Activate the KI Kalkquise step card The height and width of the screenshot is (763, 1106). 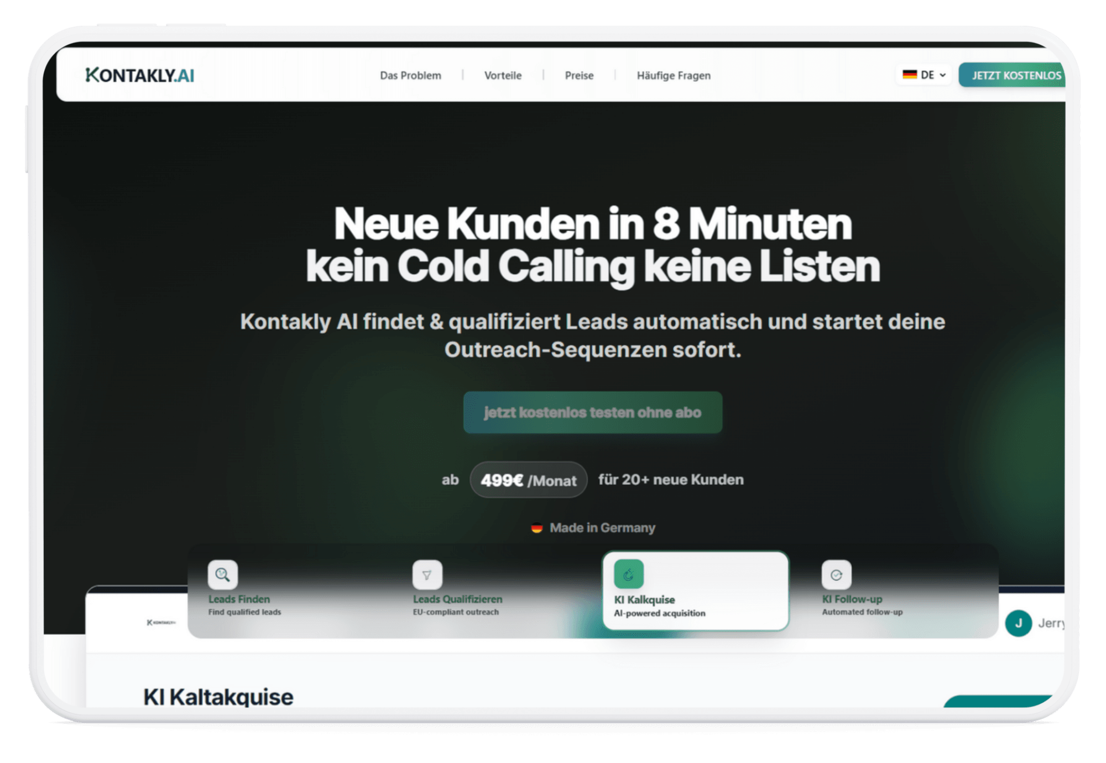pos(695,592)
